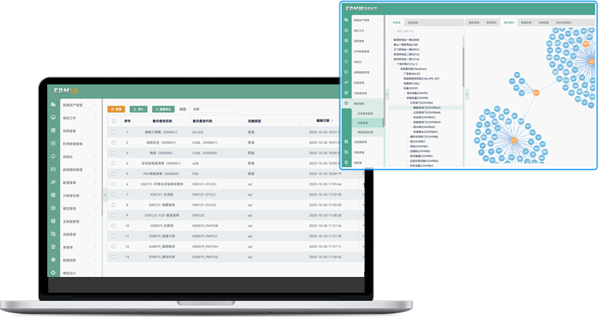The height and width of the screenshot is (317, 598).
Task: Expand 配置管理 menu in EDM 1.0 sidebar
Action: click(x=95, y=183)
